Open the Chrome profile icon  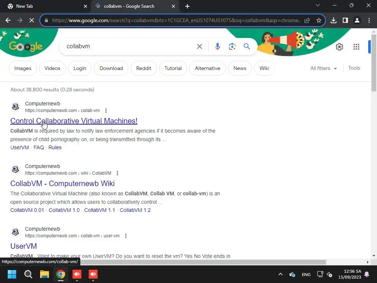[357, 21]
